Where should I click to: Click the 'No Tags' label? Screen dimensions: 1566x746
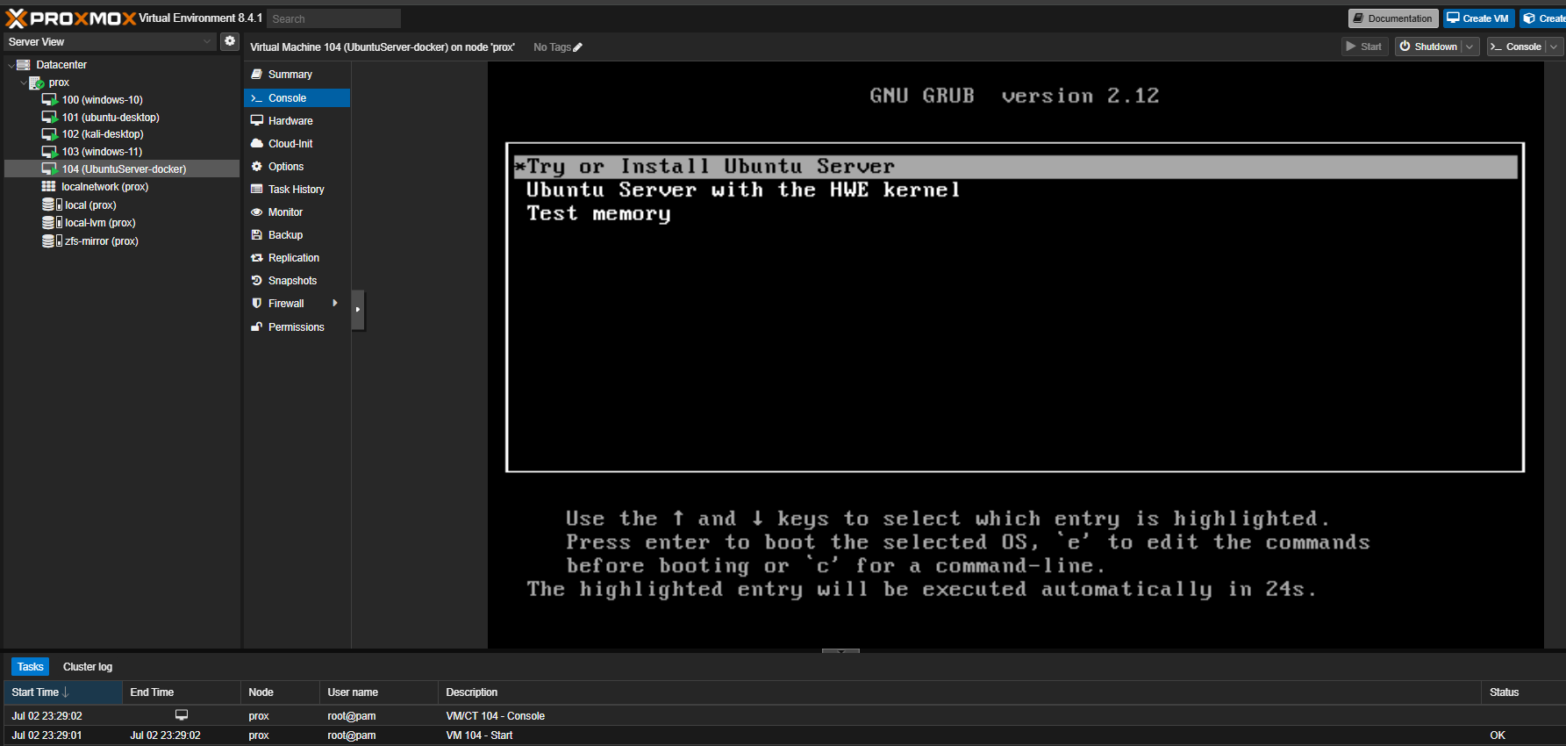tap(552, 47)
